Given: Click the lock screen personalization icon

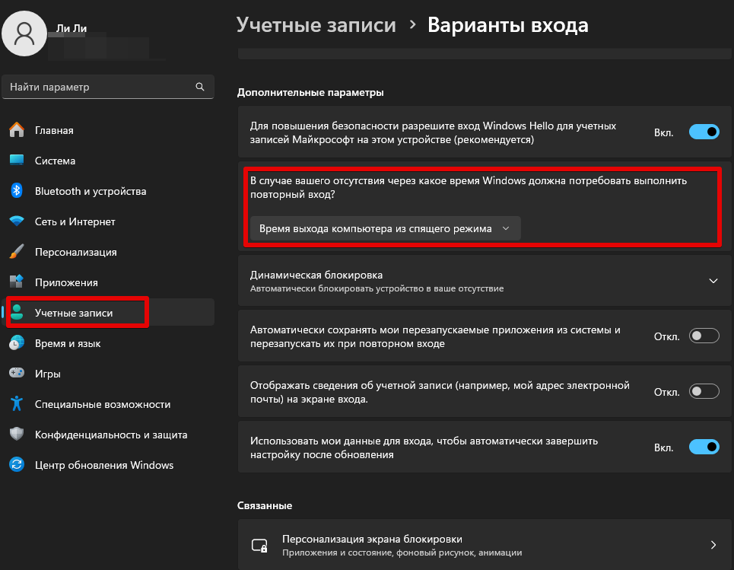Looking at the screenshot, I should click(x=259, y=545).
